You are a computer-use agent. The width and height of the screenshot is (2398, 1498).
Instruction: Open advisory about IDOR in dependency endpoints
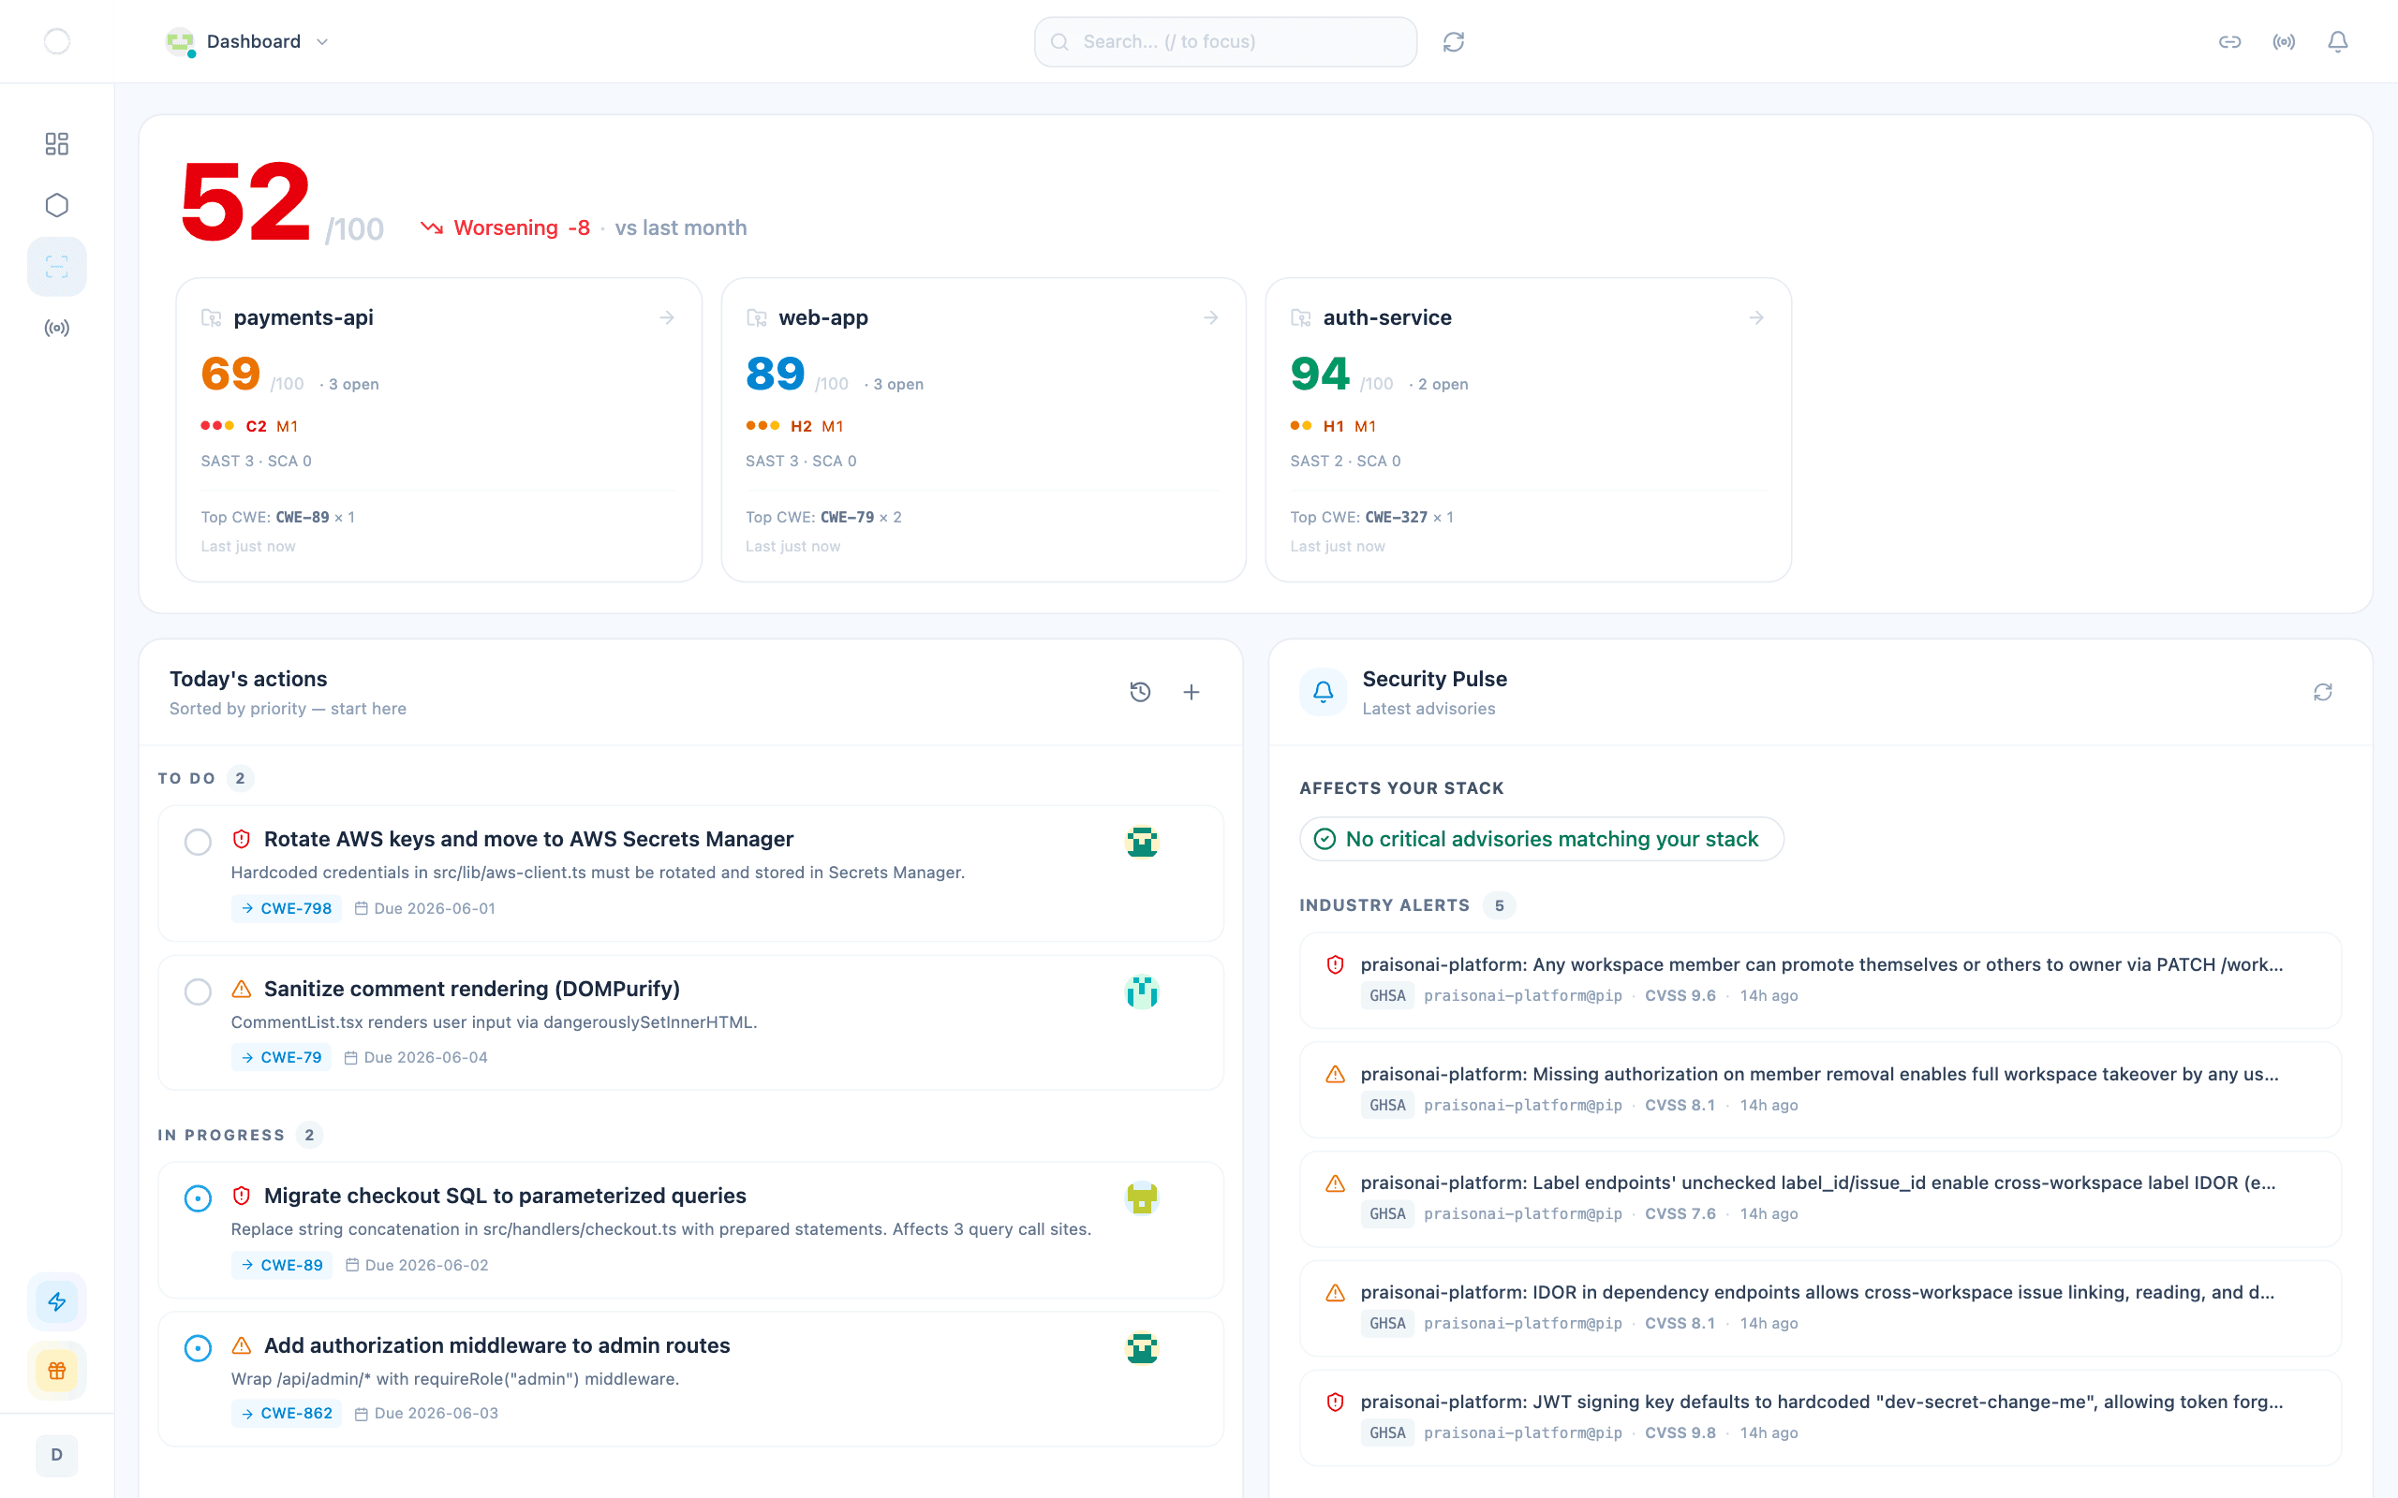click(x=1819, y=1307)
